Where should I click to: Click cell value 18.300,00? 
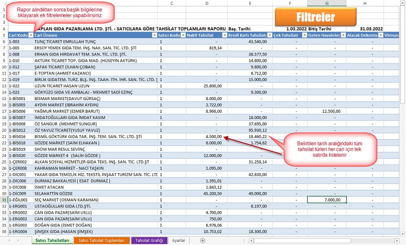coord(250,232)
